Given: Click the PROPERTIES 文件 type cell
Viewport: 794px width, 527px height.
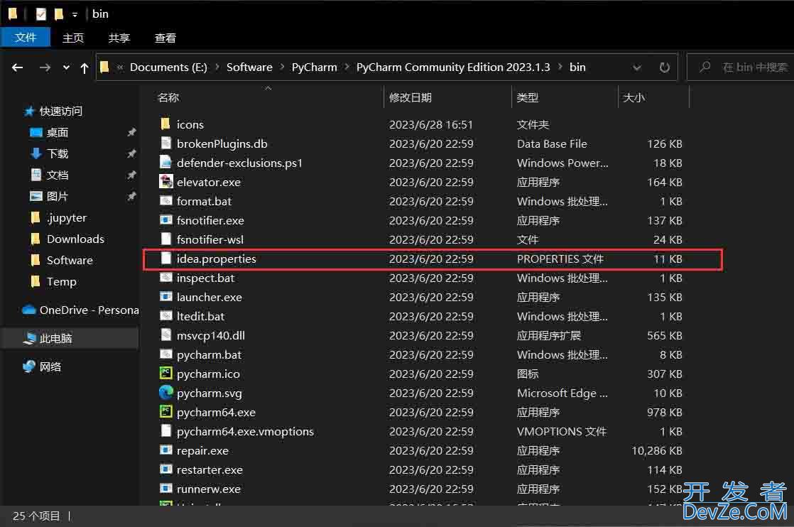Looking at the screenshot, I should tap(560, 259).
